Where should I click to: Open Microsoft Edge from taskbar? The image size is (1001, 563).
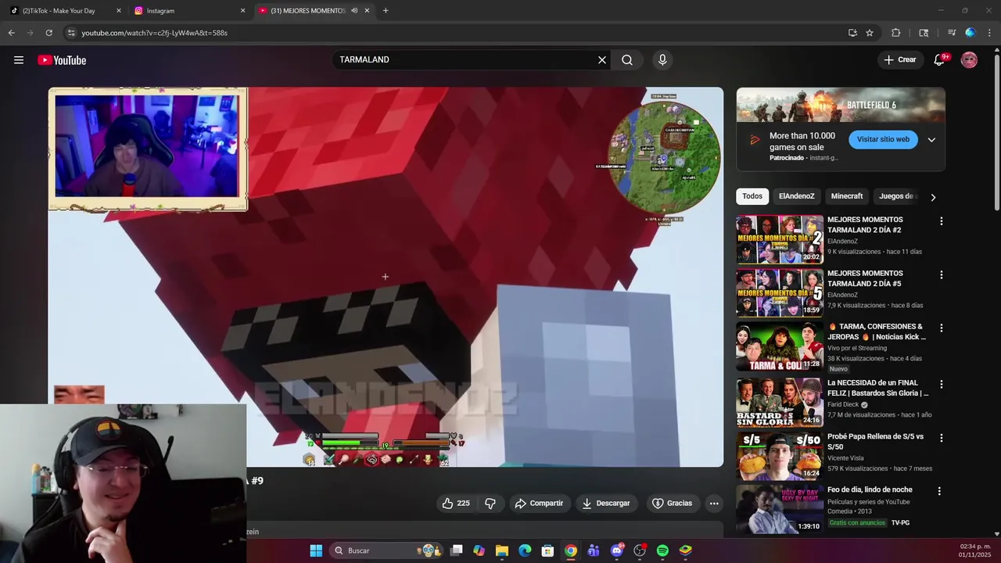click(x=525, y=550)
